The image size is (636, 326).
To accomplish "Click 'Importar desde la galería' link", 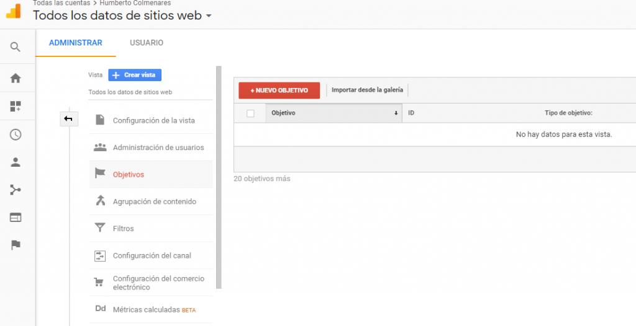I will pyautogui.click(x=367, y=90).
